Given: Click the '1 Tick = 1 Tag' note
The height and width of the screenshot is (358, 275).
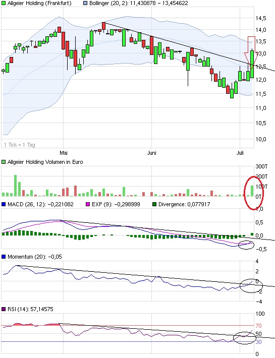Looking at the screenshot, I should (20, 145).
